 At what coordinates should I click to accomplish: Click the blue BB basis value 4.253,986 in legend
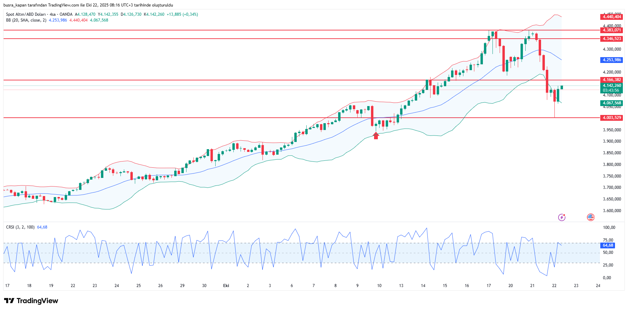pyautogui.click(x=58, y=20)
